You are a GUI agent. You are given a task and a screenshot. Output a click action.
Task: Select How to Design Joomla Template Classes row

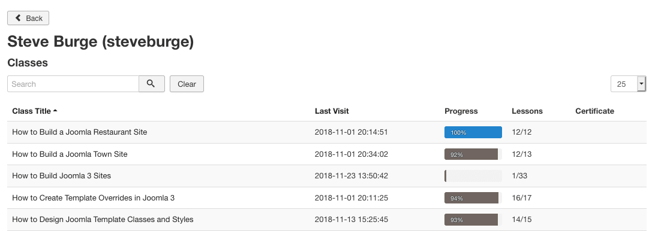327,219
